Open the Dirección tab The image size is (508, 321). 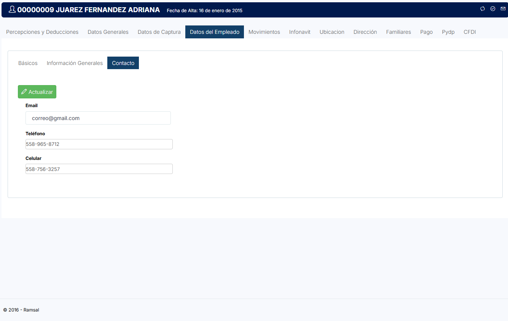pos(365,32)
